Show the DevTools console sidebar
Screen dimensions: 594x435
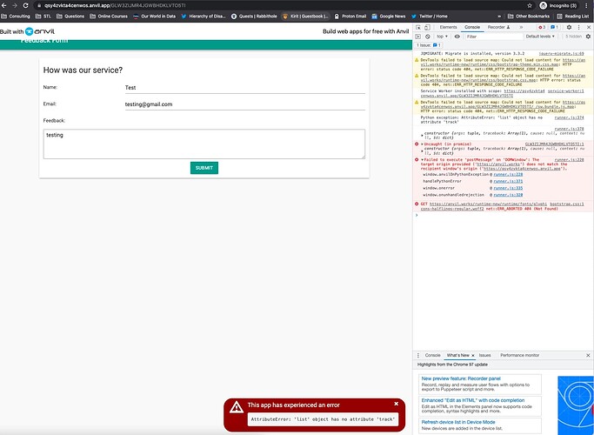click(418, 37)
